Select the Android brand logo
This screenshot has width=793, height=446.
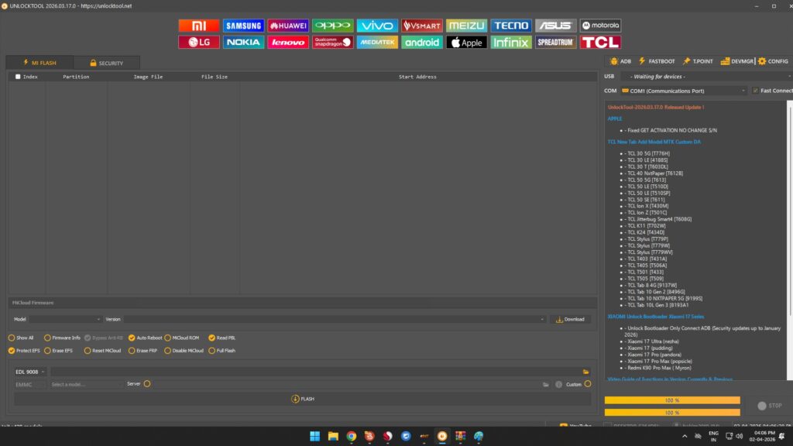(x=422, y=42)
